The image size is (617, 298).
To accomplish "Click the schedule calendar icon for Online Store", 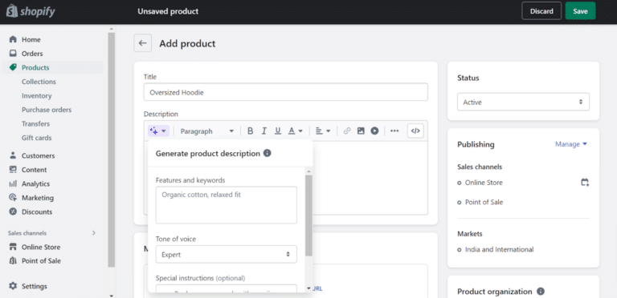I will 585,183.
